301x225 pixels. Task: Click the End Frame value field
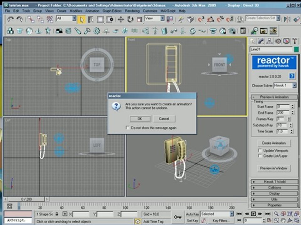[283, 112]
